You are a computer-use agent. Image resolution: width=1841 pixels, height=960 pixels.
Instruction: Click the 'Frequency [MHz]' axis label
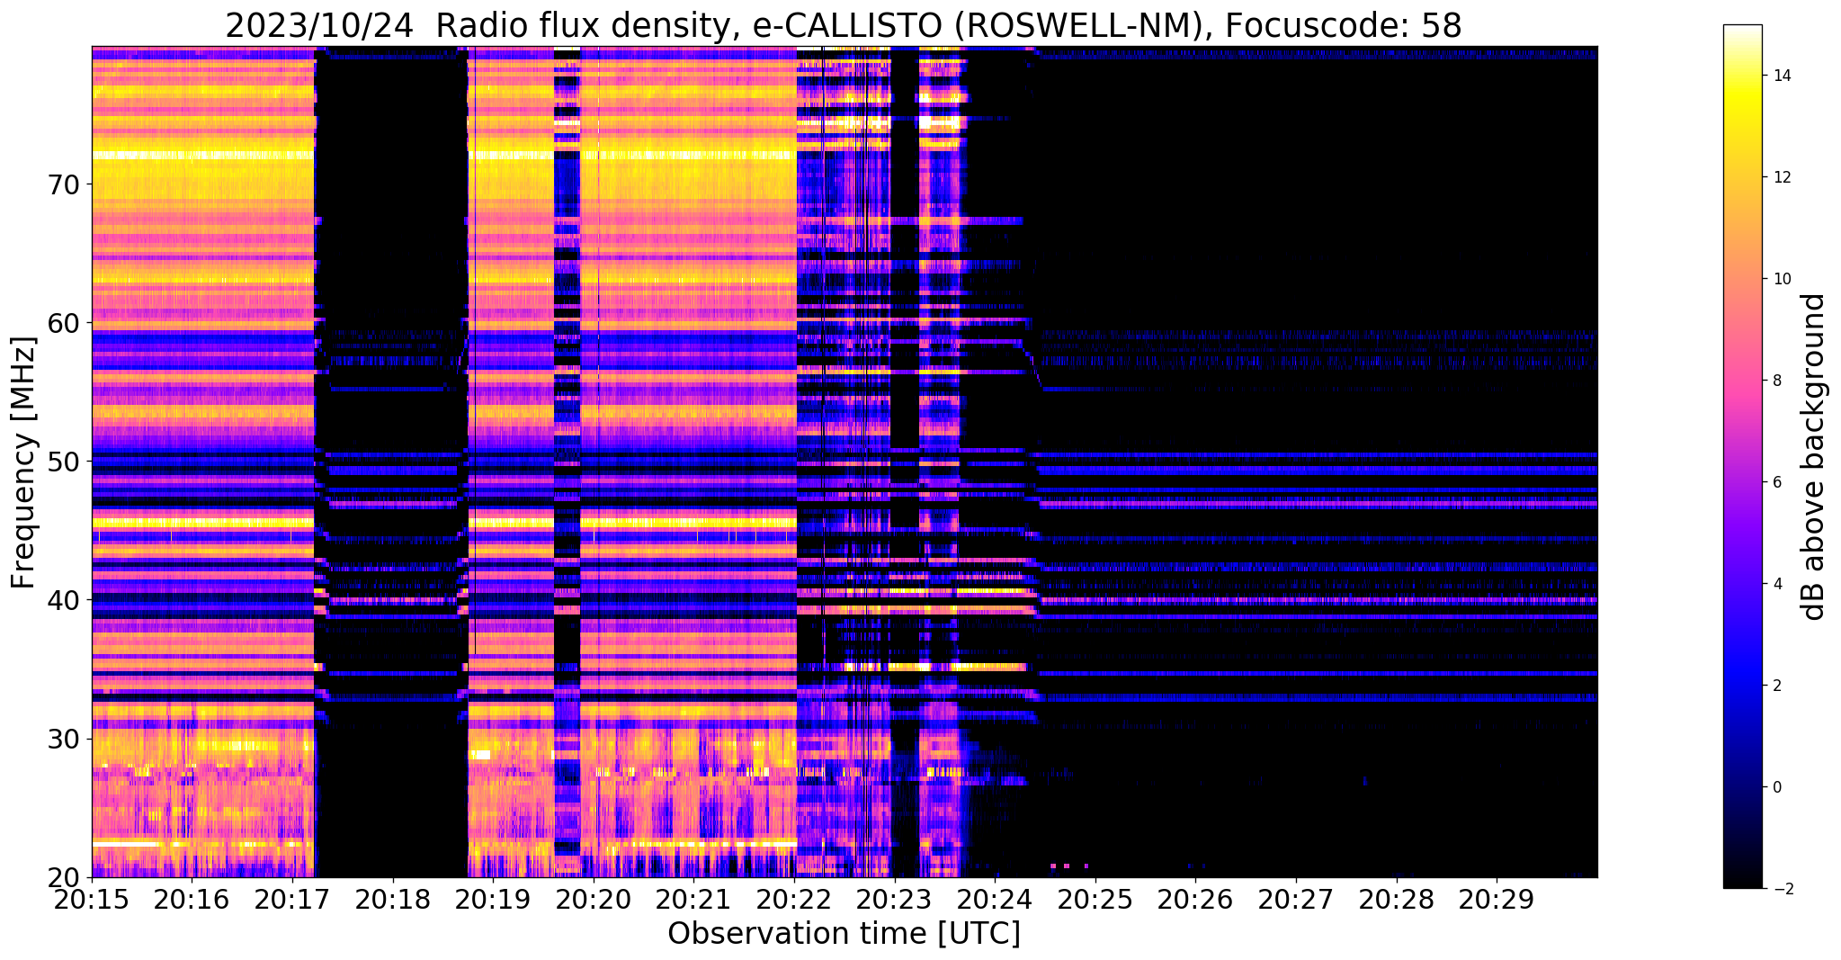click(23, 462)
